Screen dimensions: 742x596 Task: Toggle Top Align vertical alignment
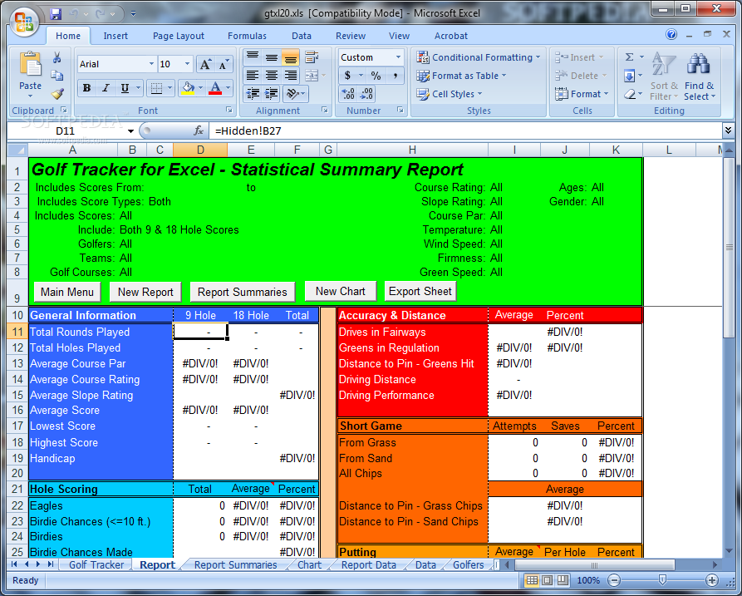(253, 57)
